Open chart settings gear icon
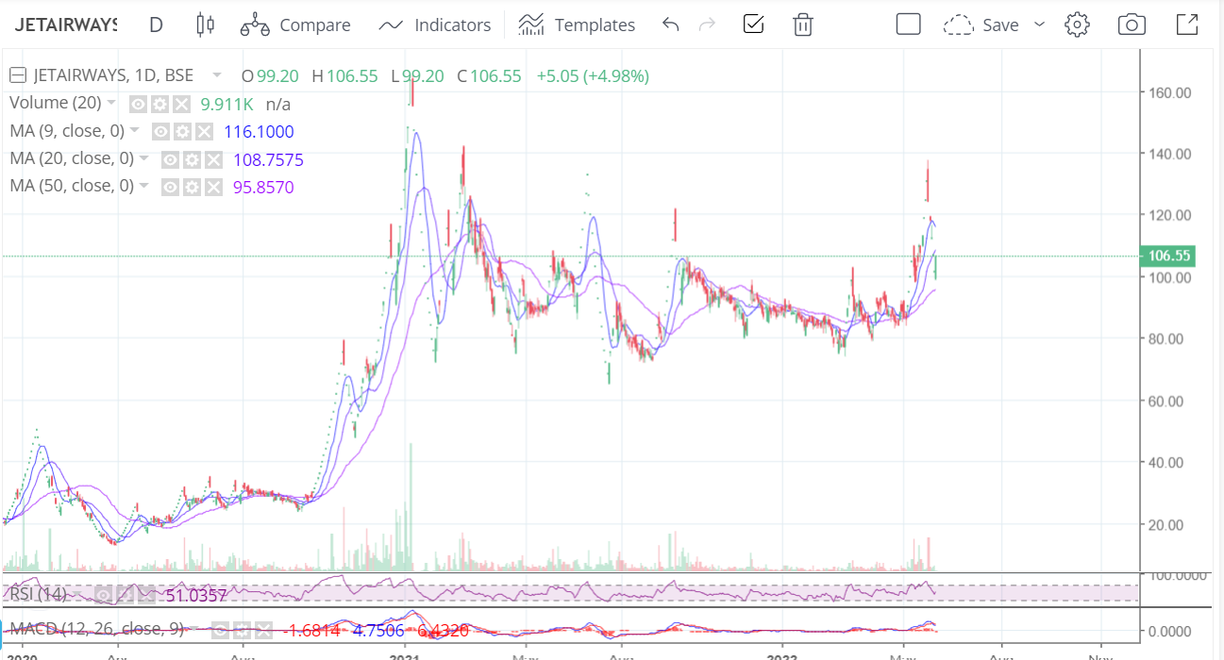The image size is (1224, 660). [1077, 25]
